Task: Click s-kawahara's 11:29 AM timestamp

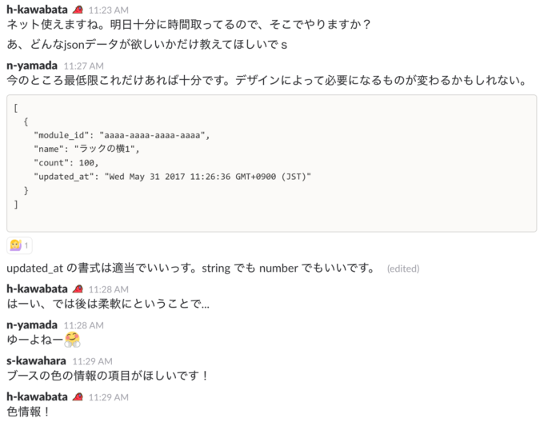Action: point(92,361)
